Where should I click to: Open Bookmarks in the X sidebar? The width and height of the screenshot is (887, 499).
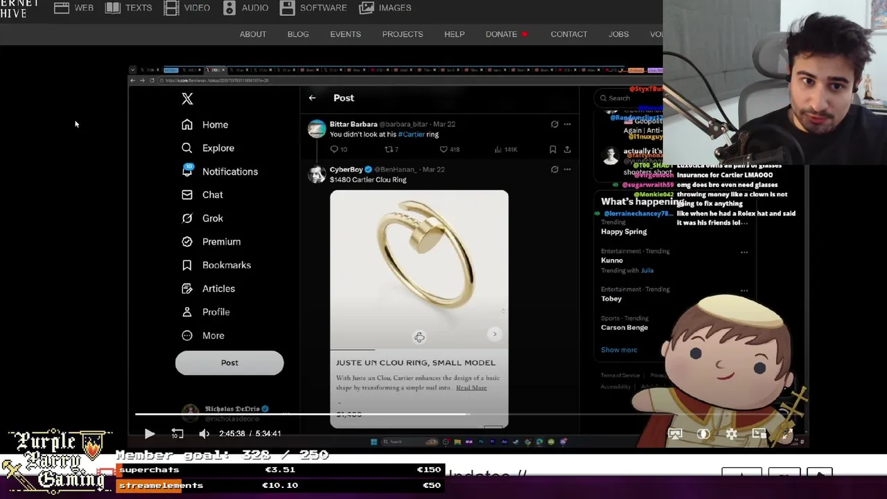point(216,265)
